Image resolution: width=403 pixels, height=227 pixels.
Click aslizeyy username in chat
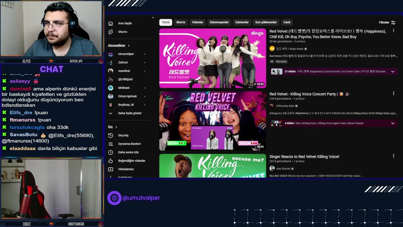20,81
